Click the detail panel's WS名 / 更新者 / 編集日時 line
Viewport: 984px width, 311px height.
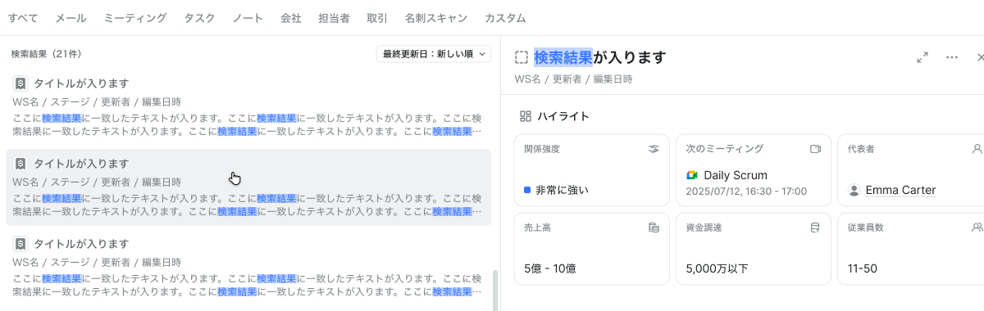click(573, 79)
